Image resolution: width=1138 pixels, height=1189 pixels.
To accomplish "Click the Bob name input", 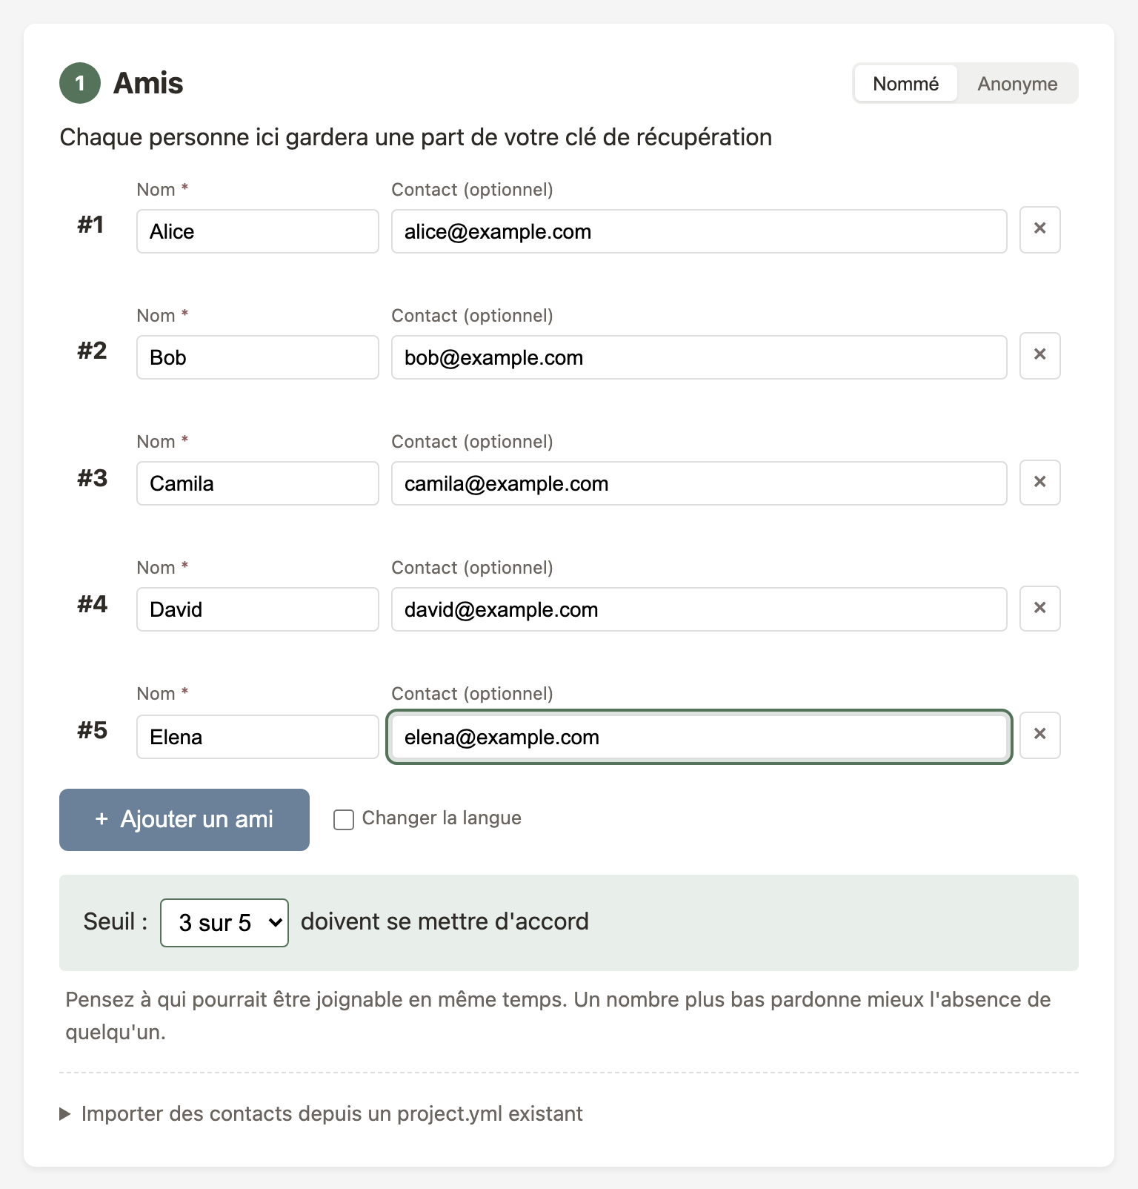I will coord(257,357).
